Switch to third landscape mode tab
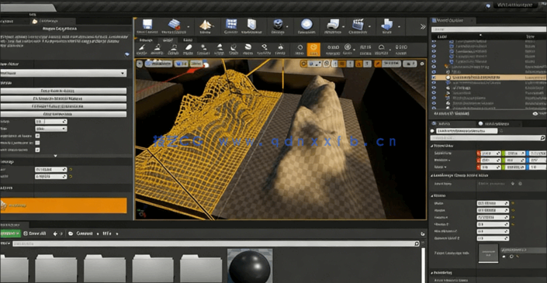 point(188,40)
